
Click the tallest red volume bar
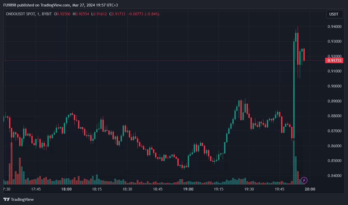point(11,163)
